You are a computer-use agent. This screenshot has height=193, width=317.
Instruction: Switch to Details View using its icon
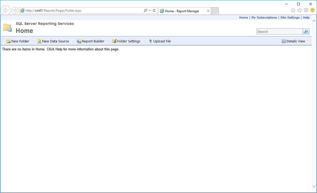click(x=283, y=41)
